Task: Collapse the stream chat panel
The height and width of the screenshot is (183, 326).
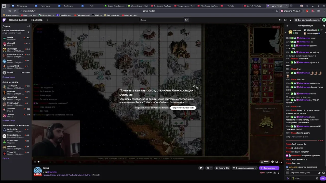Action: (287, 26)
